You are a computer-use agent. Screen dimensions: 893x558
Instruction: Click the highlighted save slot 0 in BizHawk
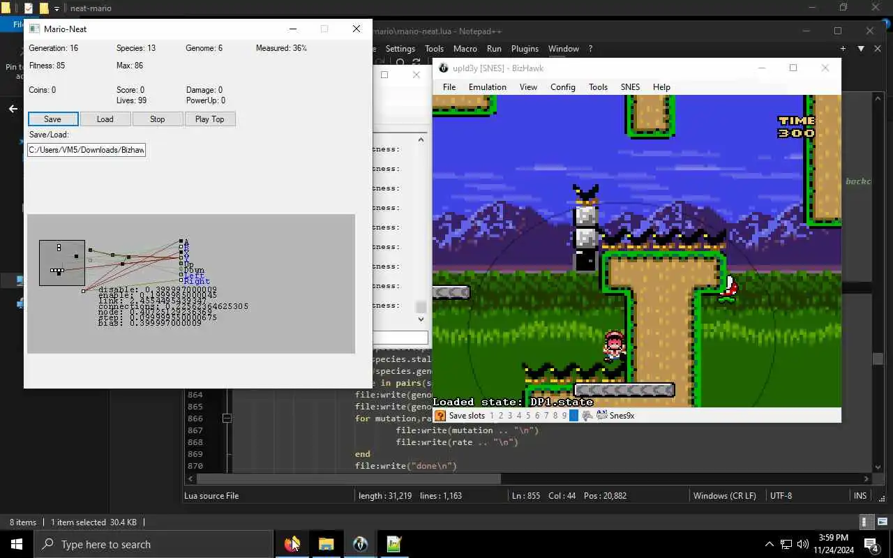573,416
